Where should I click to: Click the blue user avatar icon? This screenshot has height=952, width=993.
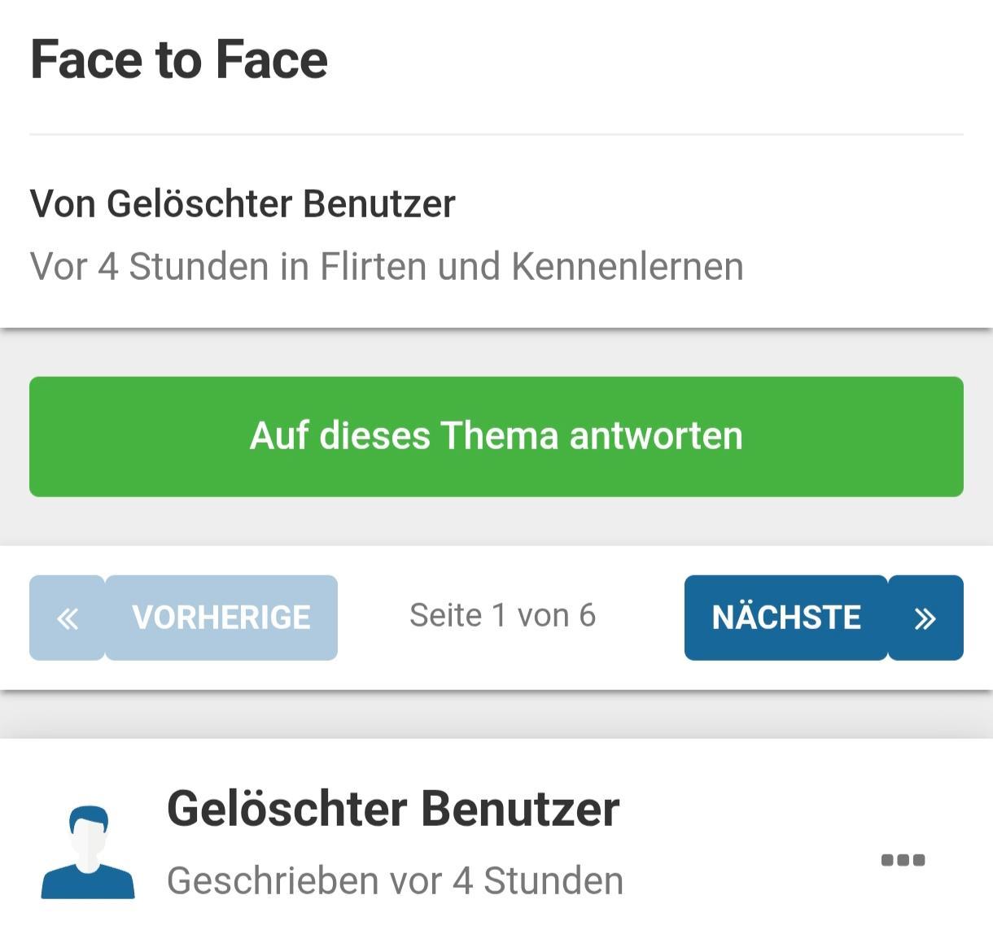(x=88, y=852)
